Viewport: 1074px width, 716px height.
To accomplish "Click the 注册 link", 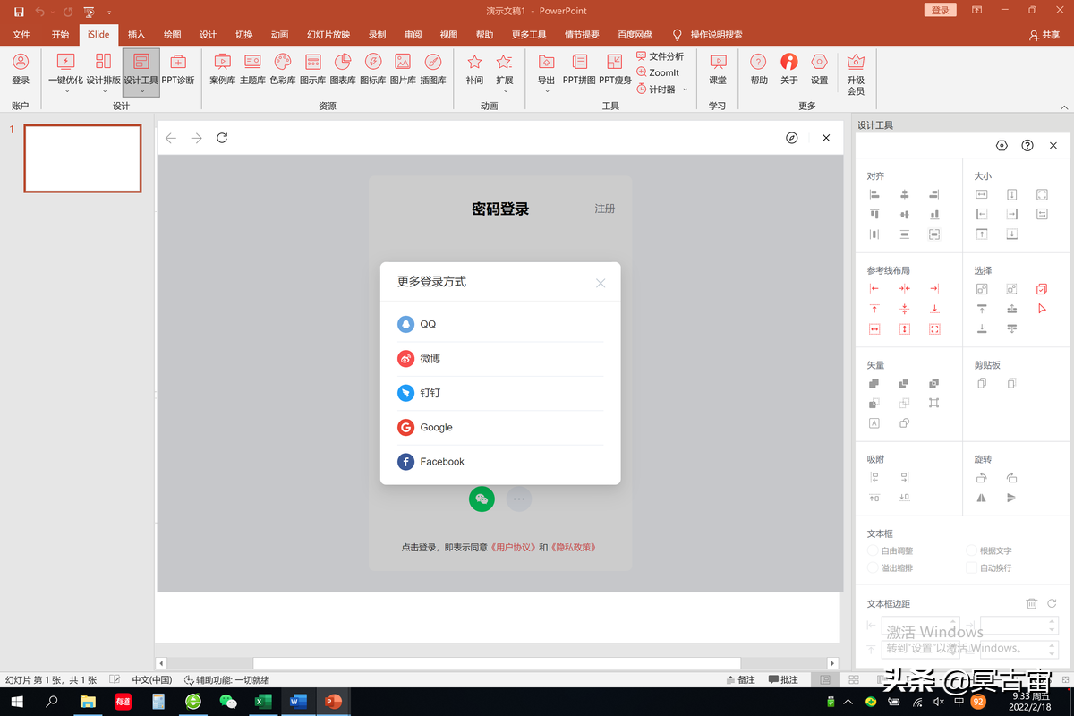I will coord(605,209).
